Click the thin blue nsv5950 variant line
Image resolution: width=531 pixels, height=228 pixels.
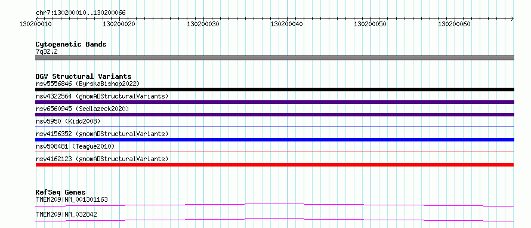[x=274, y=127]
